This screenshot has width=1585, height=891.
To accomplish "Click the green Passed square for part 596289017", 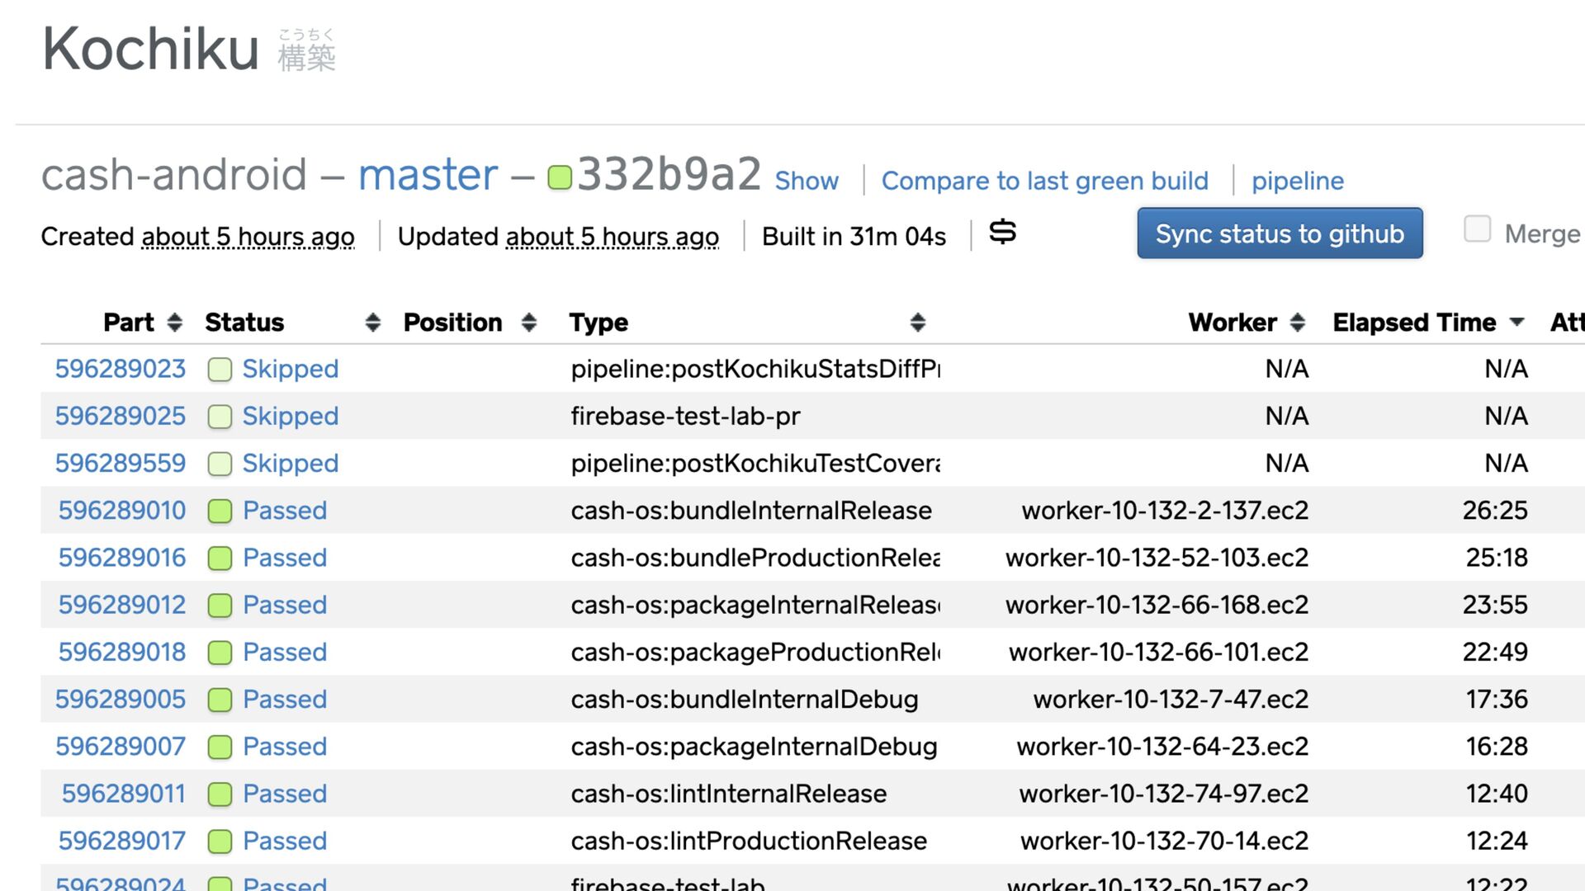I will [220, 841].
